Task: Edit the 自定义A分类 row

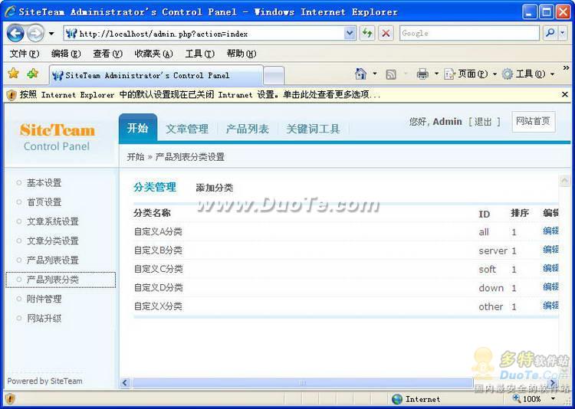Action: [x=550, y=231]
